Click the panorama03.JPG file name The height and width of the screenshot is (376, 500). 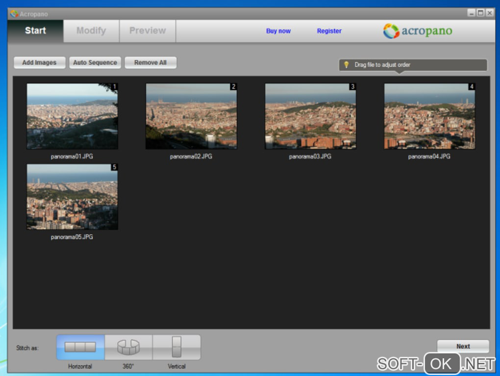tap(310, 157)
